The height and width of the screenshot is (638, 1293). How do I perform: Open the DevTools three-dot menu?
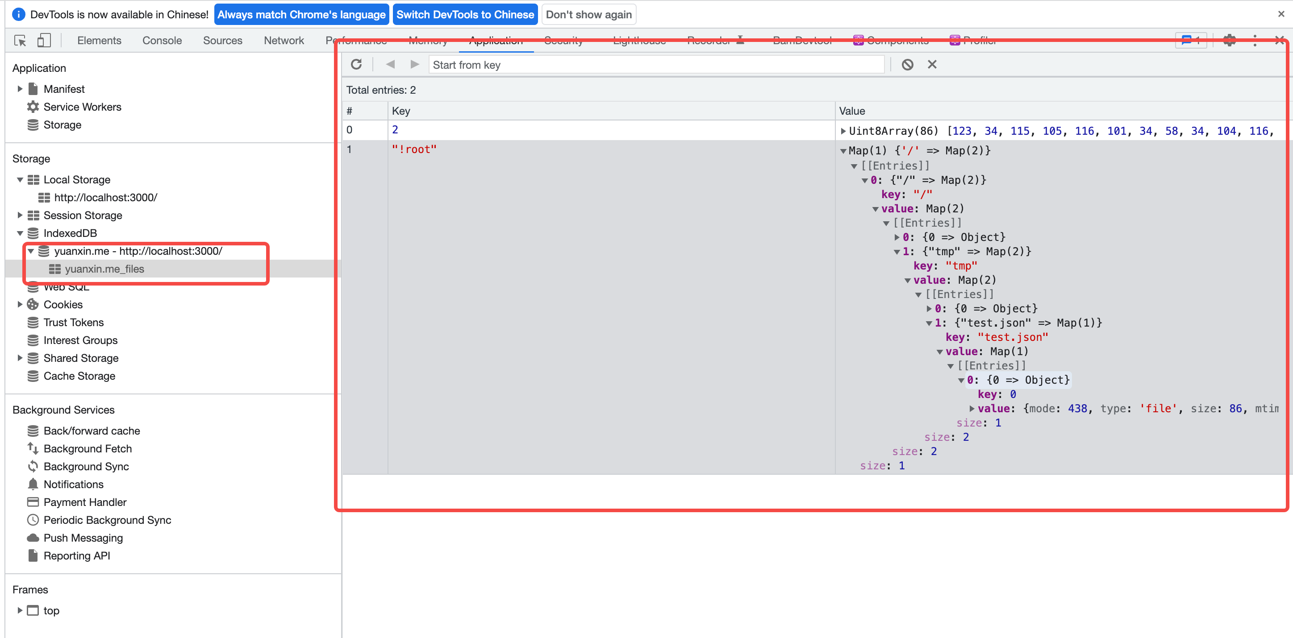pos(1254,40)
